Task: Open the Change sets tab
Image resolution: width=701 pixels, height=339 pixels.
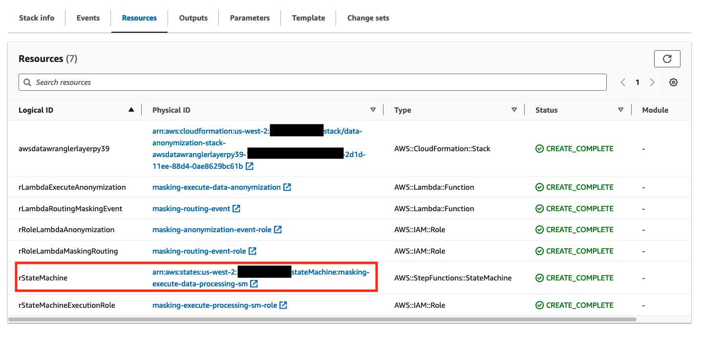Action: [368, 18]
